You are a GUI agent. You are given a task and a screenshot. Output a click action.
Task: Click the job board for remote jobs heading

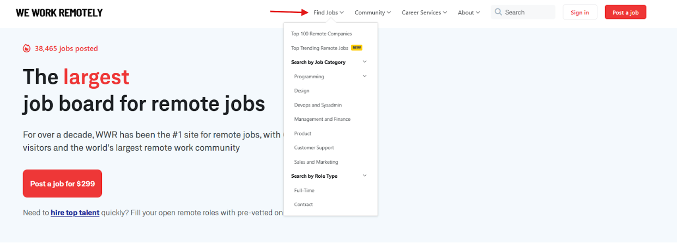point(144,103)
